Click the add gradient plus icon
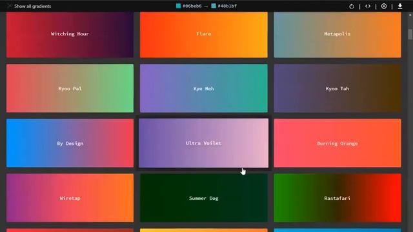 point(384,6)
